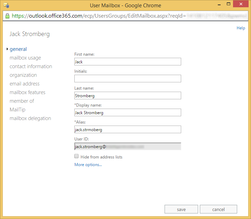Focus the Display name field
This screenshot has width=251, height=219.
coord(128,113)
